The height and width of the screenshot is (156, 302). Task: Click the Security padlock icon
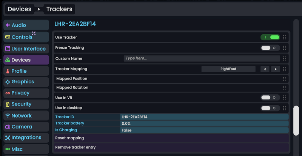pos(8,104)
